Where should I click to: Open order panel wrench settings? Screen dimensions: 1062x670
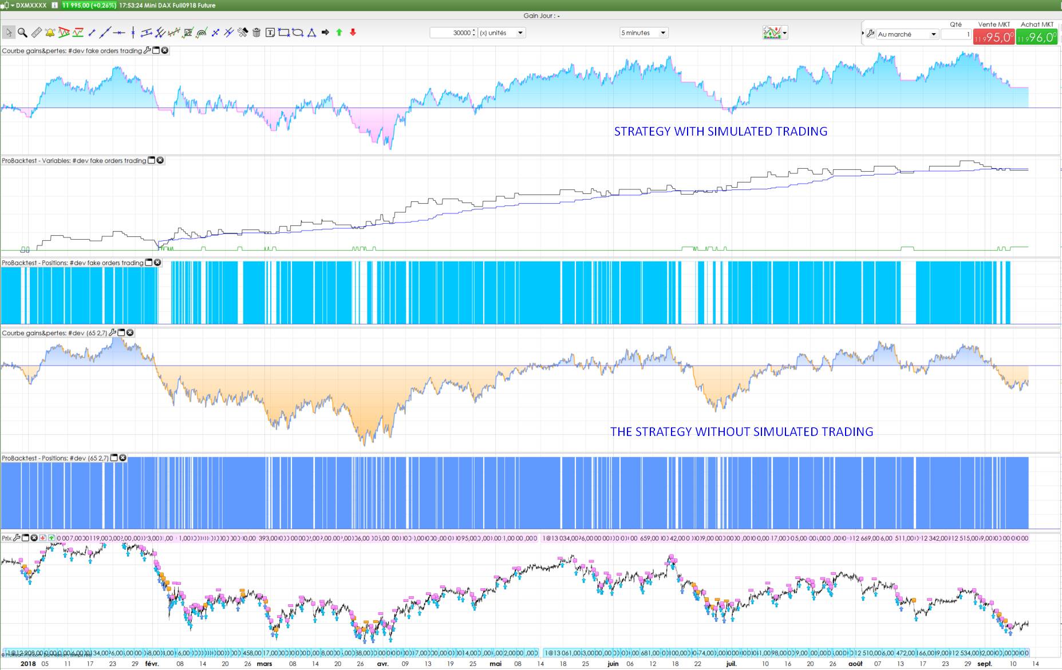tap(870, 34)
